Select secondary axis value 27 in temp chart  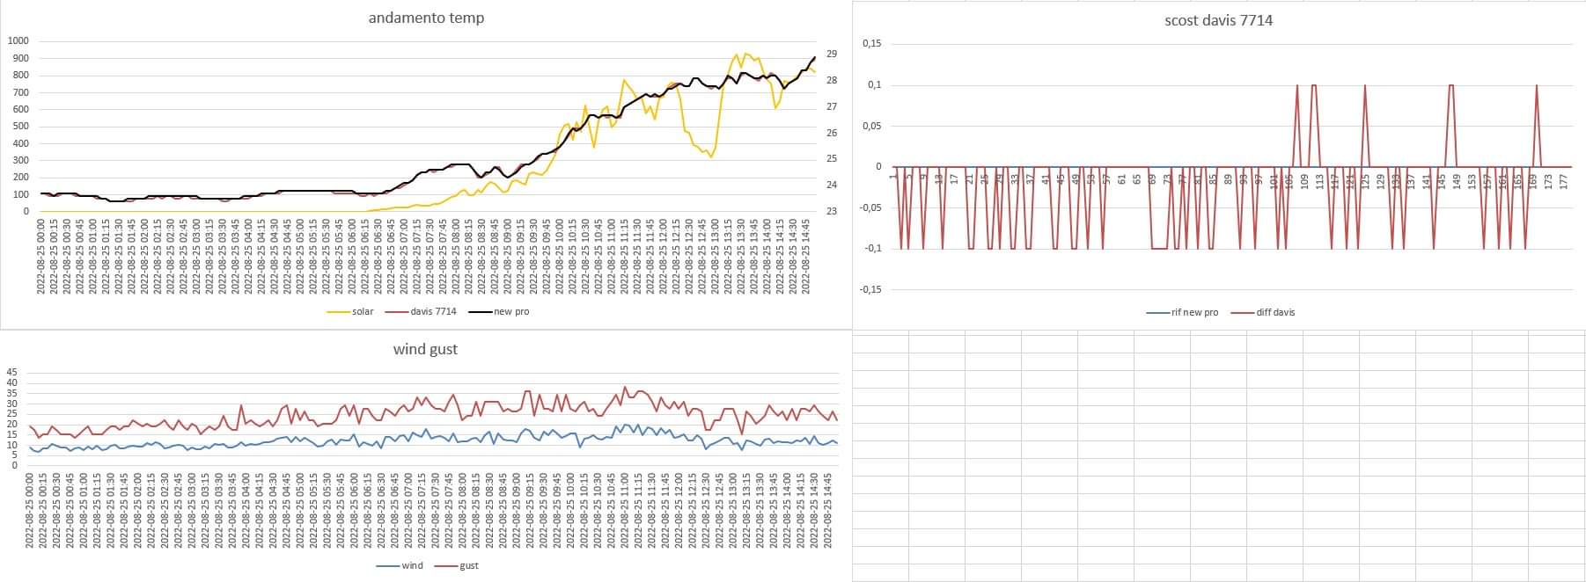click(832, 106)
